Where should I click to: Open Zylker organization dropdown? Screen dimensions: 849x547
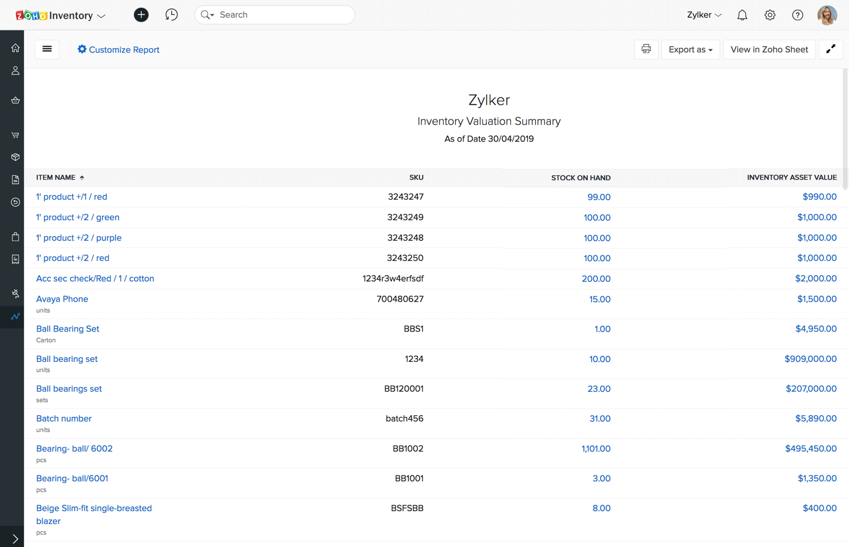[704, 15]
